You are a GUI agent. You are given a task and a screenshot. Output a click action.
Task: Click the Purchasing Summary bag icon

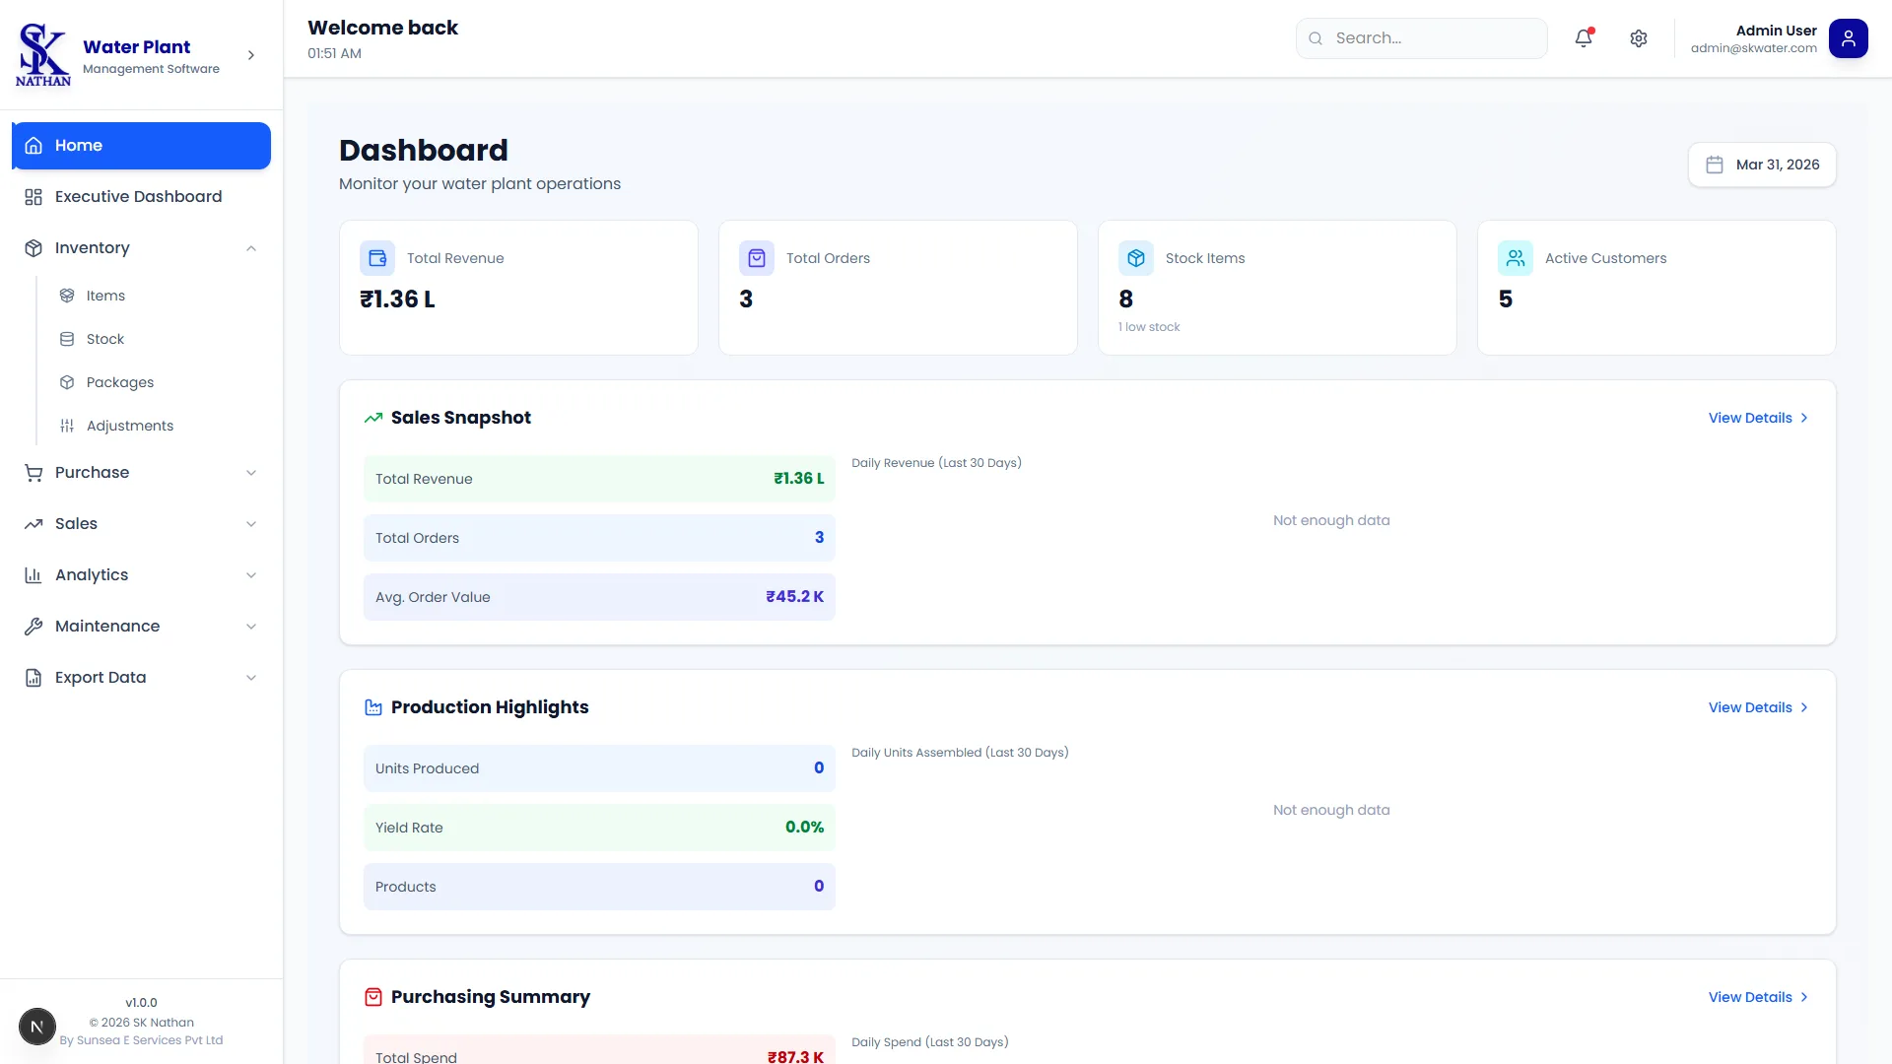pyautogui.click(x=373, y=997)
